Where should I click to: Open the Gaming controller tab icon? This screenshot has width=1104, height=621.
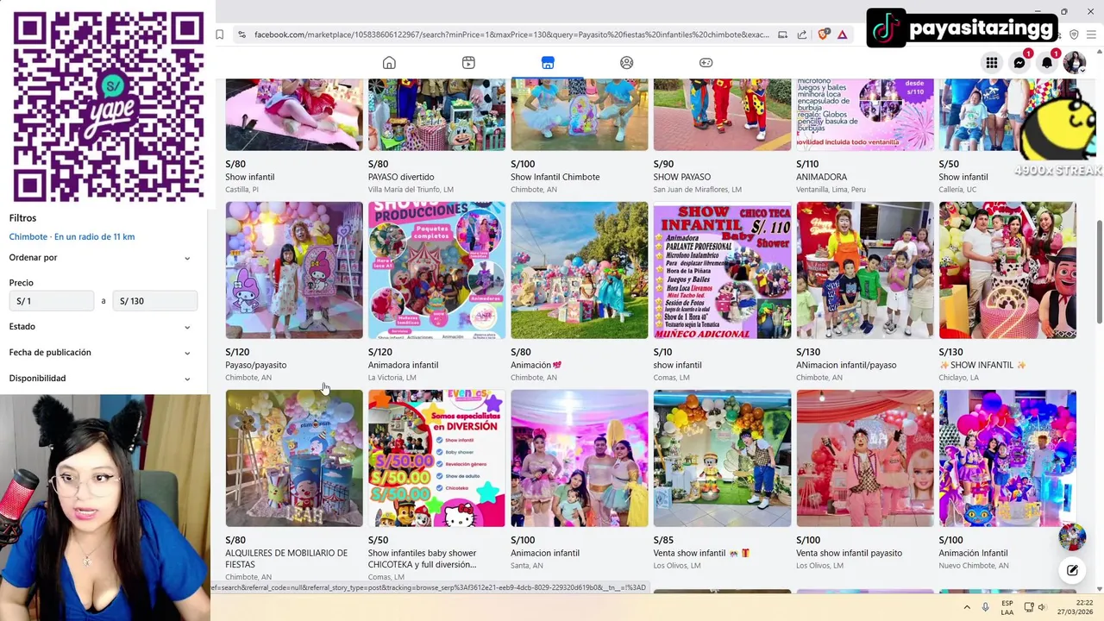point(706,63)
